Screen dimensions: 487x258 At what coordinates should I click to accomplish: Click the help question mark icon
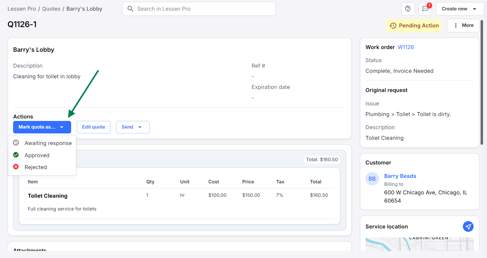[408, 9]
